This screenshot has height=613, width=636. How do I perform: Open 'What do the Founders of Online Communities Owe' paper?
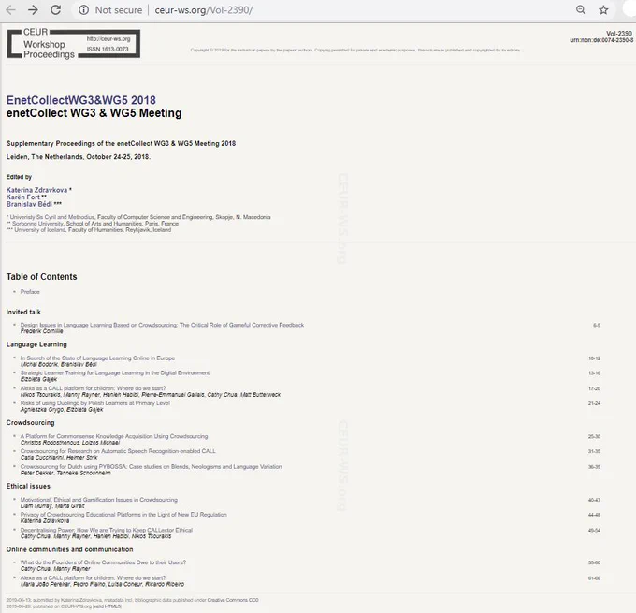[103, 562]
